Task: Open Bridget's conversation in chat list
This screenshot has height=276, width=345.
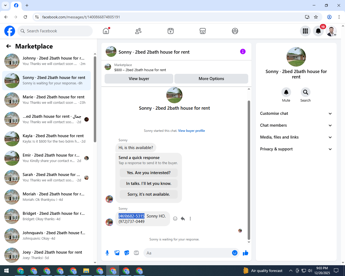Action: pyautogui.click(x=46, y=216)
